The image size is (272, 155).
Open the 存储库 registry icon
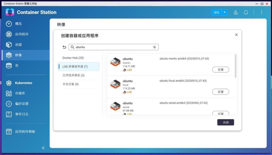pyautogui.click(x=9, y=93)
